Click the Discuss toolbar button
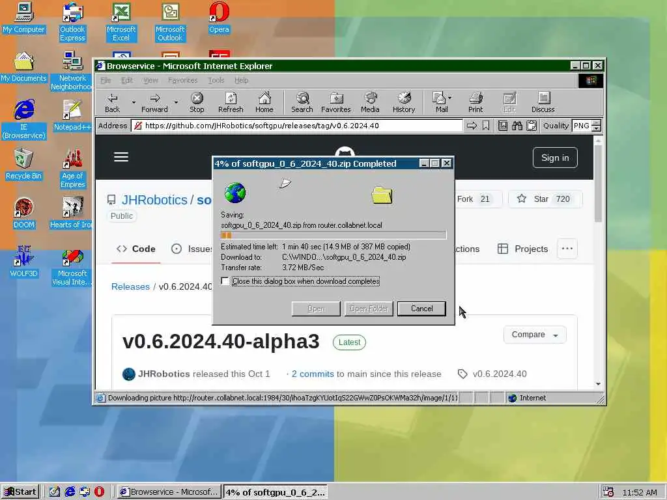Screen dimensions: 667x500 pyautogui.click(x=543, y=103)
